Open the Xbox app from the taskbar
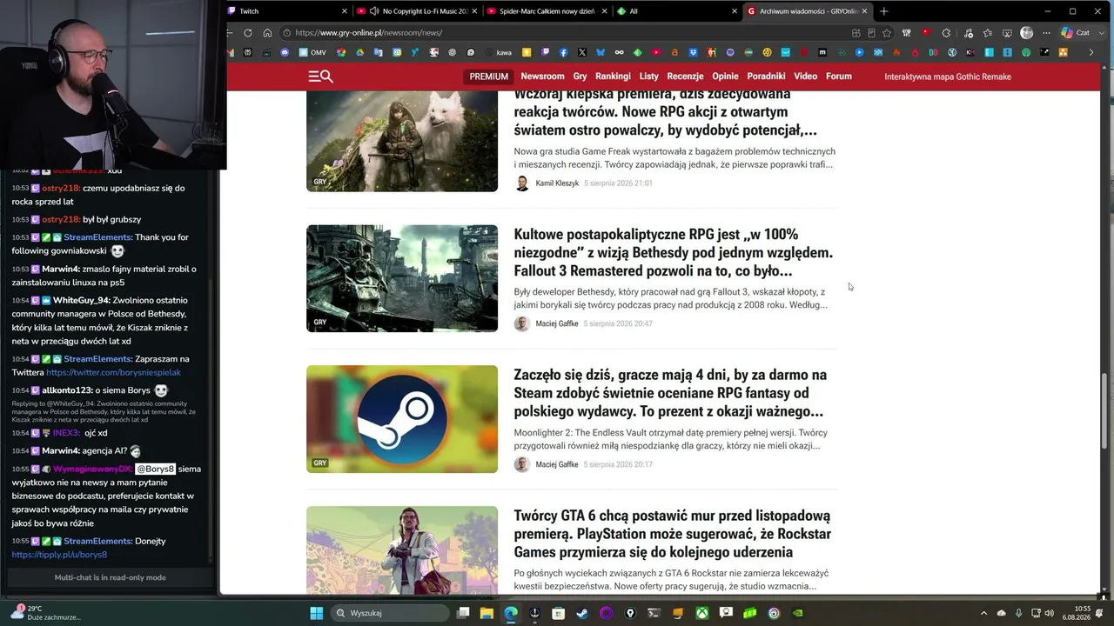This screenshot has height=626, width=1114. [x=701, y=613]
